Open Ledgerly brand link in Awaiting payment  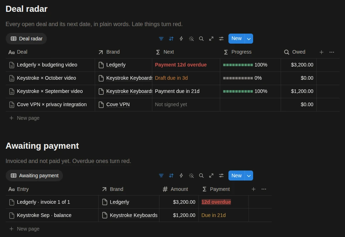point(119,202)
